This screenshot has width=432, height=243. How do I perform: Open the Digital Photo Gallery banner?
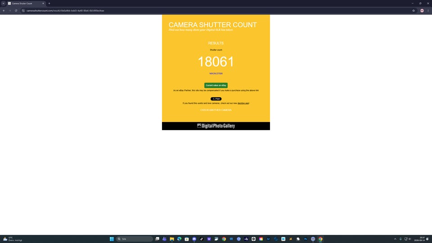coord(216,126)
